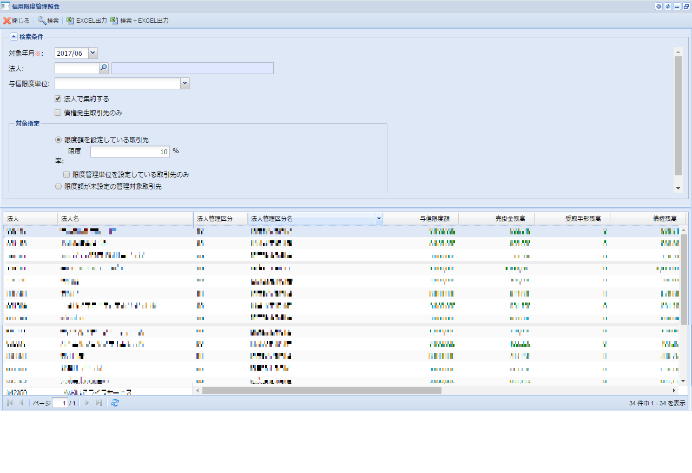
Task: Click the 閉じる close toolbar button
Action: pyautogui.click(x=16, y=21)
